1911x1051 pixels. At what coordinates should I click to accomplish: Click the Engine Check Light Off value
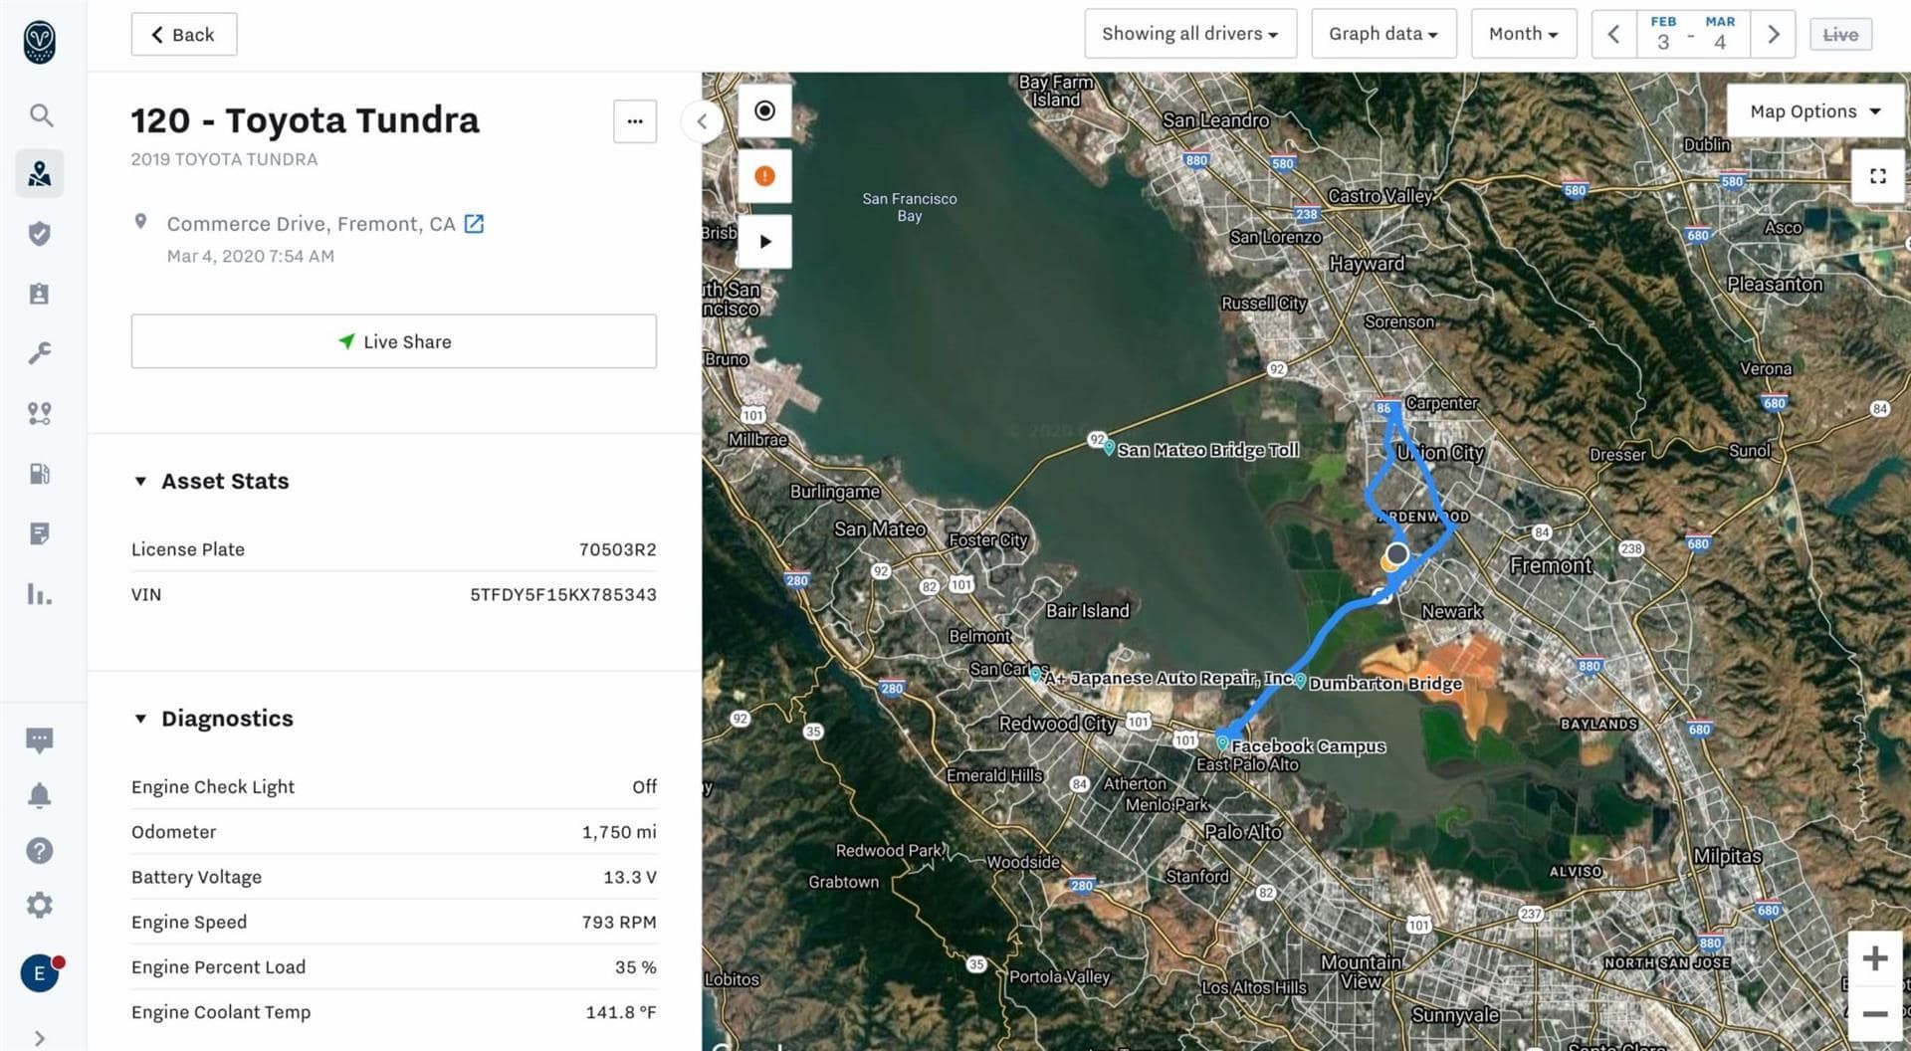click(x=645, y=786)
